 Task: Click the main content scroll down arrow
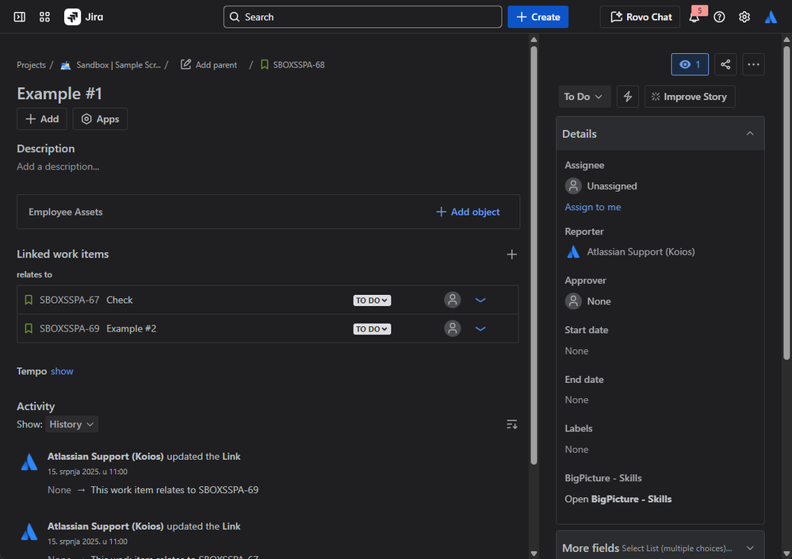pyautogui.click(x=534, y=553)
